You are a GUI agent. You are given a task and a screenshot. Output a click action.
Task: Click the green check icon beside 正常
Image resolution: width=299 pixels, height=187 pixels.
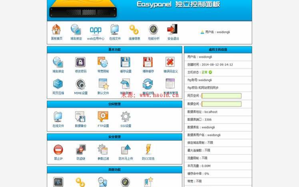pos(210,72)
